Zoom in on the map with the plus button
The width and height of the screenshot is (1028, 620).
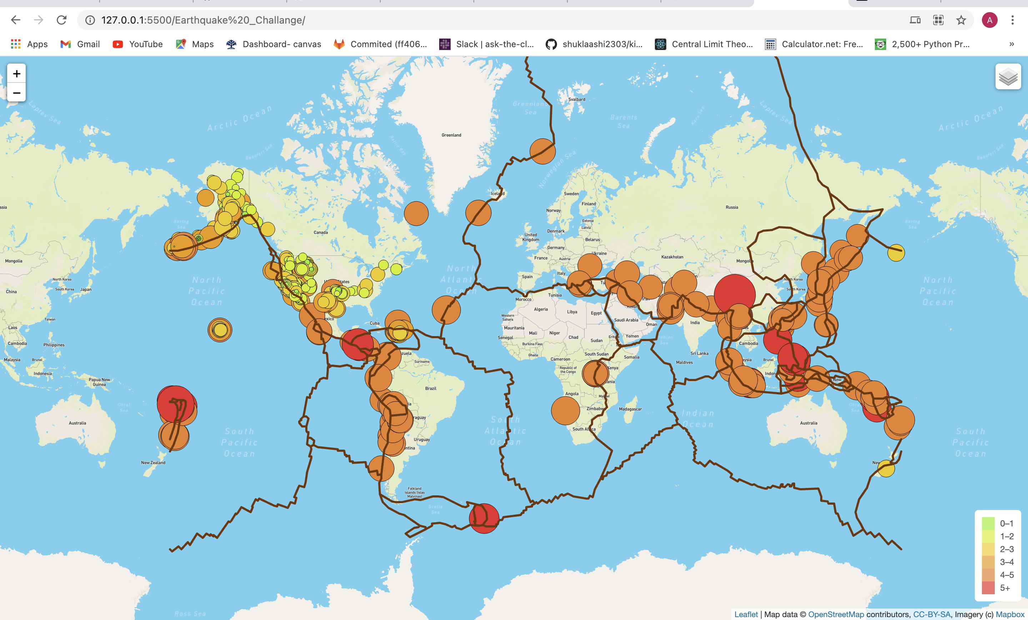coord(16,74)
